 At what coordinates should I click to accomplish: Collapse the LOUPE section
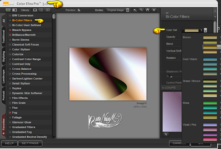163,88
